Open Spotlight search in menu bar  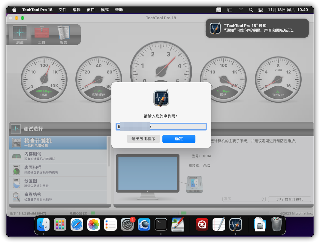click(x=251, y=10)
